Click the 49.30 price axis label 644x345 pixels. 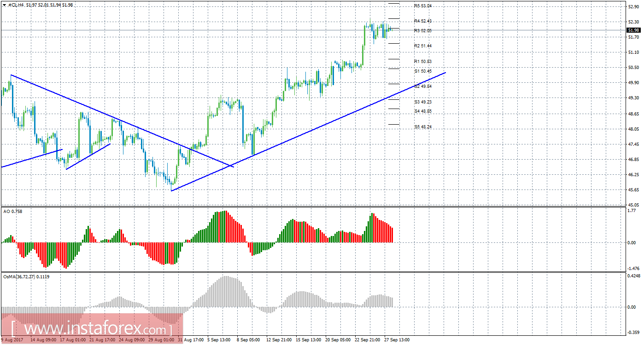point(633,98)
